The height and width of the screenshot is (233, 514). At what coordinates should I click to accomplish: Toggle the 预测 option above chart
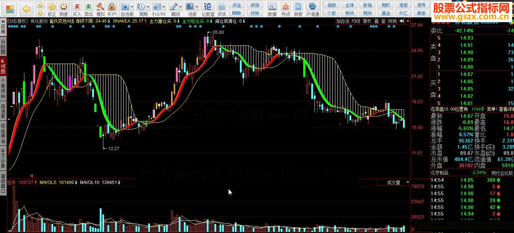[392, 21]
